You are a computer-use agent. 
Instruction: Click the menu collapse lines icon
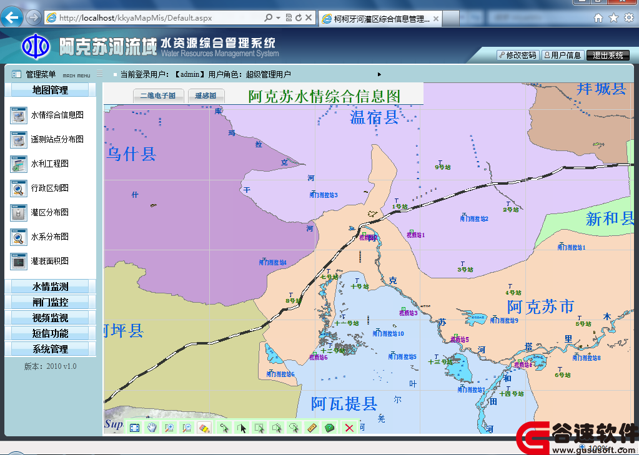point(99,74)
